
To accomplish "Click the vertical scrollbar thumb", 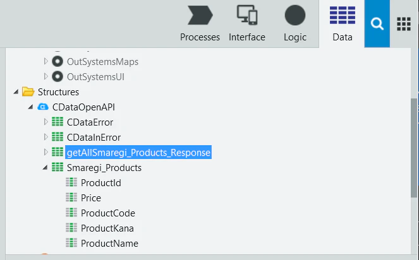I will [414, 148].
